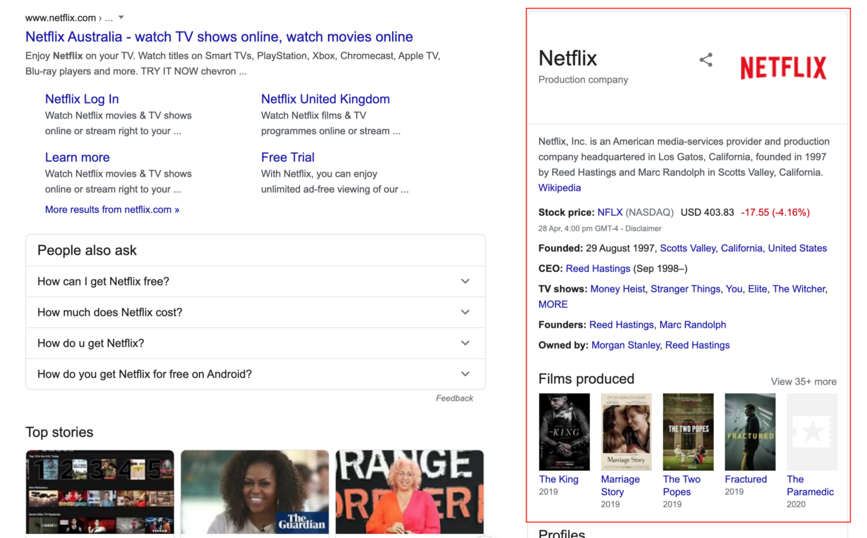Open Netflix Australia result title link

click(219, 37)
